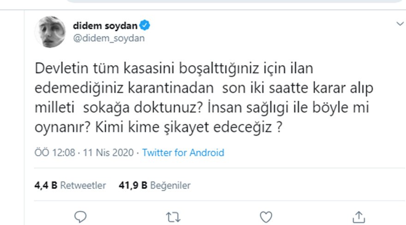Viewport: 406px width, 225px height.
Task: Retweet this tweet using the arrows icon
Action: click(173, 216)
